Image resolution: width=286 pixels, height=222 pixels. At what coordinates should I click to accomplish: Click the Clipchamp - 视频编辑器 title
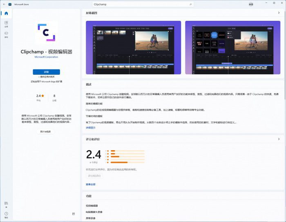click(x=46, y=52)
